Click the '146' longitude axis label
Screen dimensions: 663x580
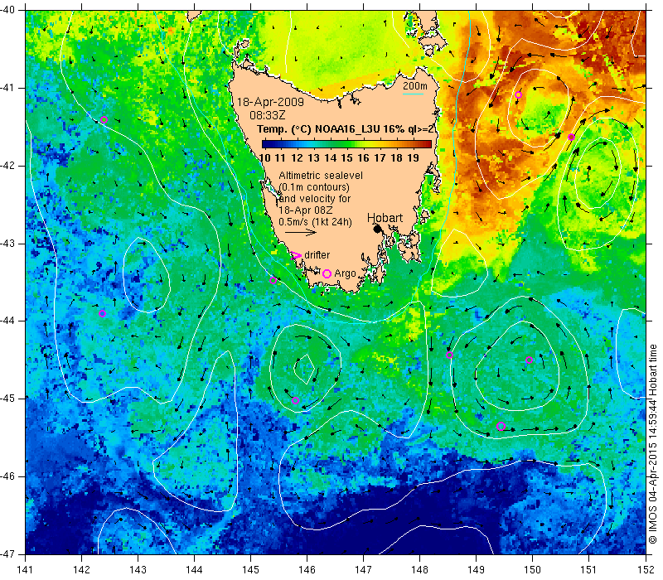point(307,569)
